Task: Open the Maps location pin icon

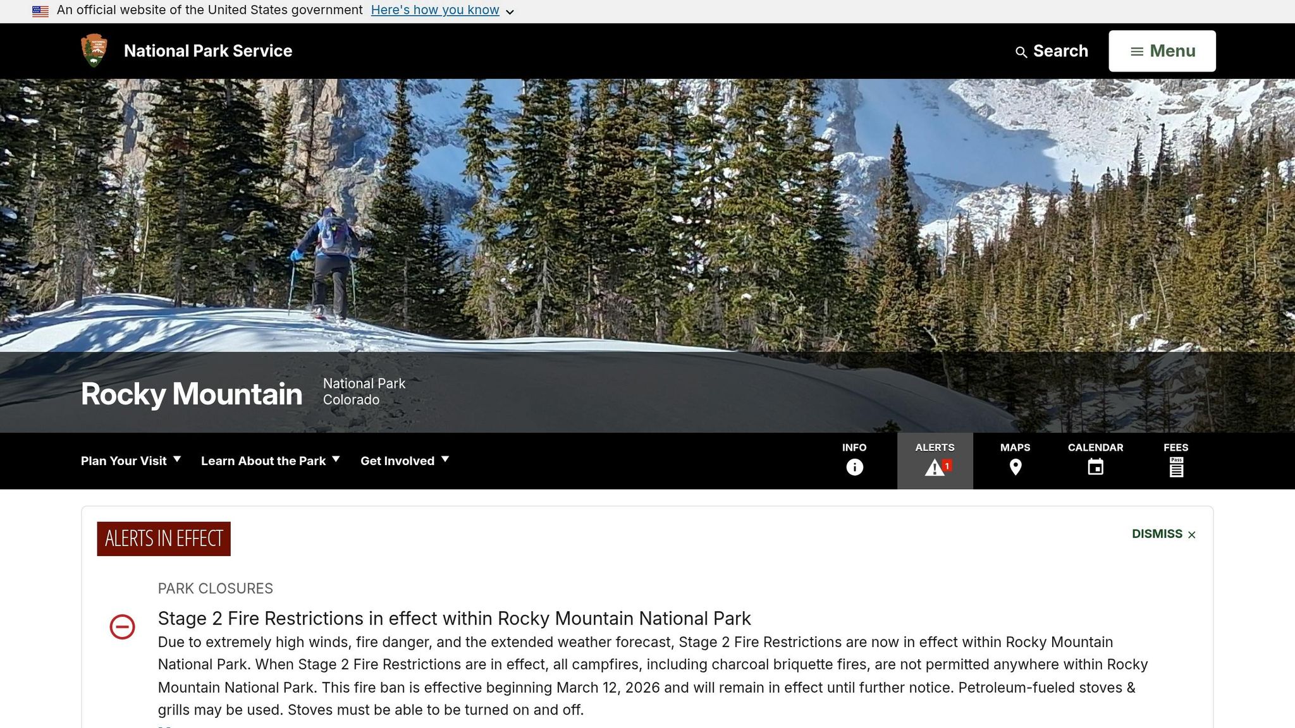Action: 1016,467
